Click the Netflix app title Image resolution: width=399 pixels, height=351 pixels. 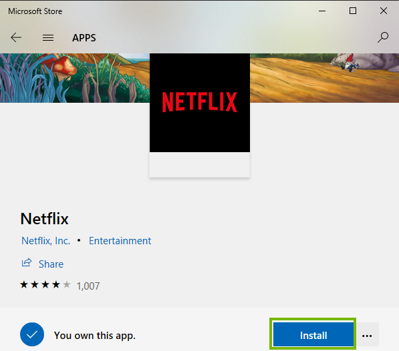pyautogui.click(x=45, y=219)
